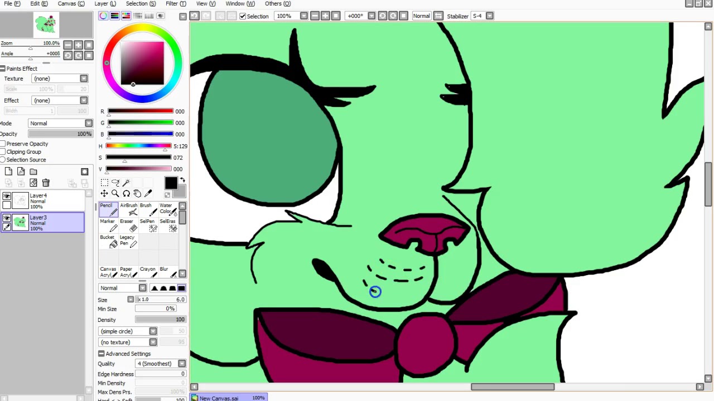Create a new layer folder
The image size is (714, 401).
[x=33, y=172]
